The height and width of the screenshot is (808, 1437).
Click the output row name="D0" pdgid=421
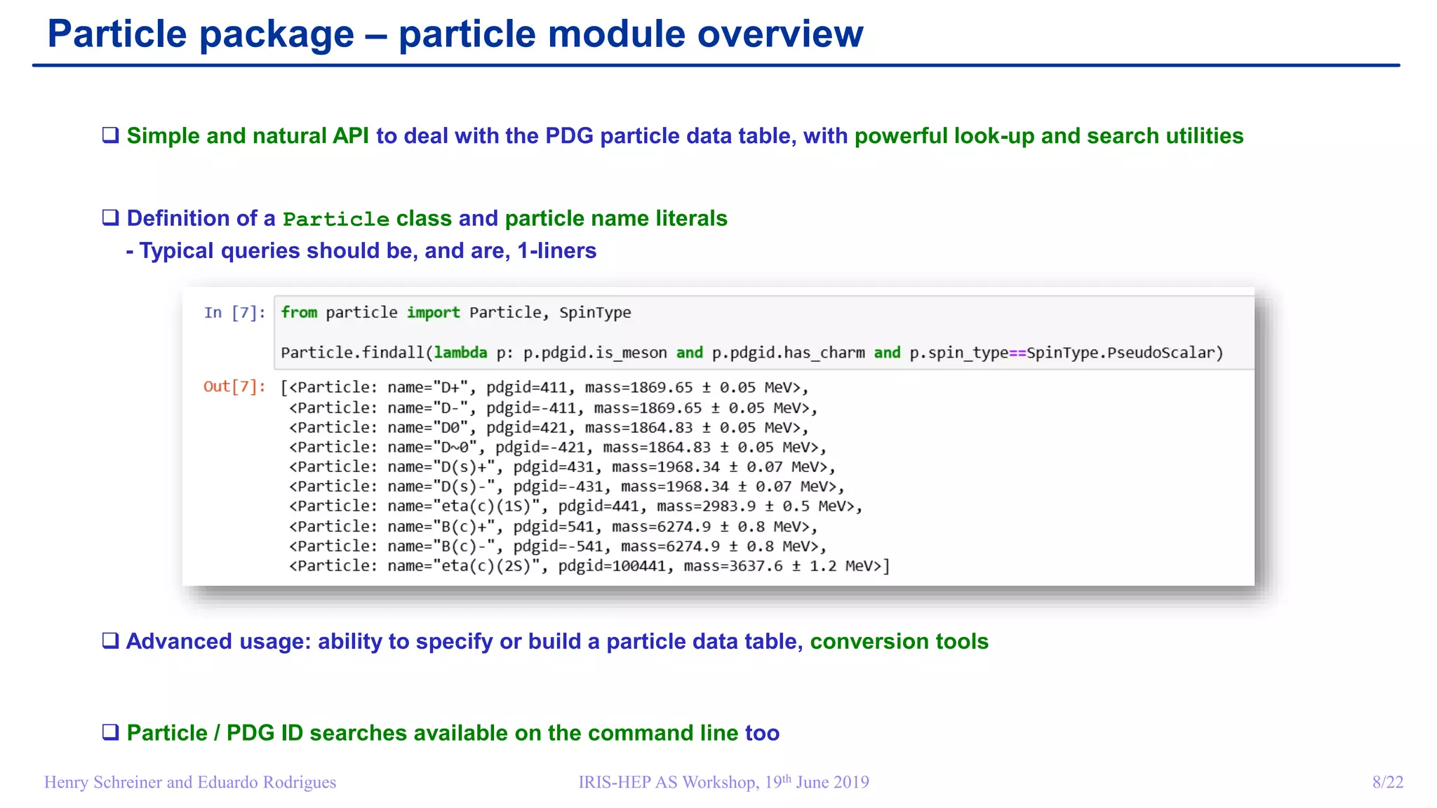[549, 428]
